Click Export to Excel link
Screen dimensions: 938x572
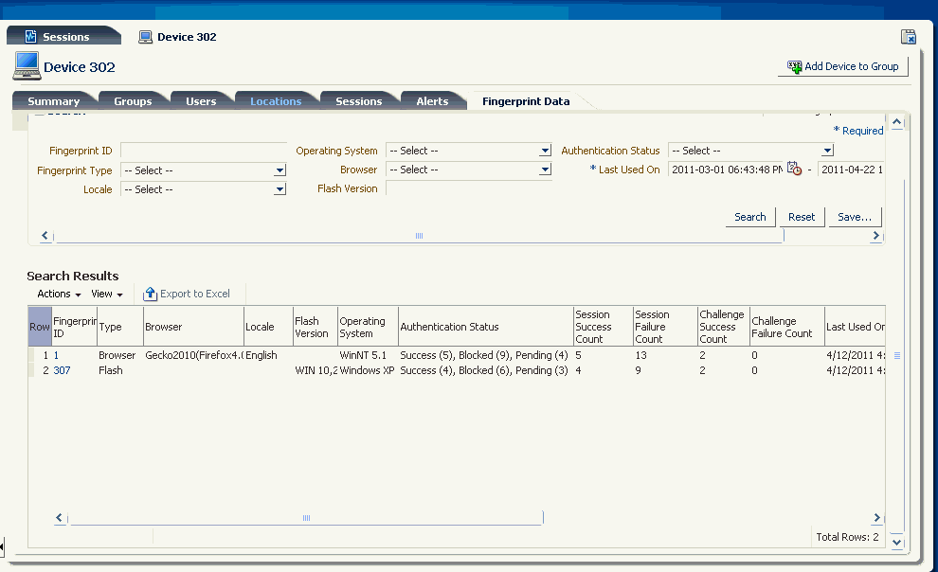195,294
